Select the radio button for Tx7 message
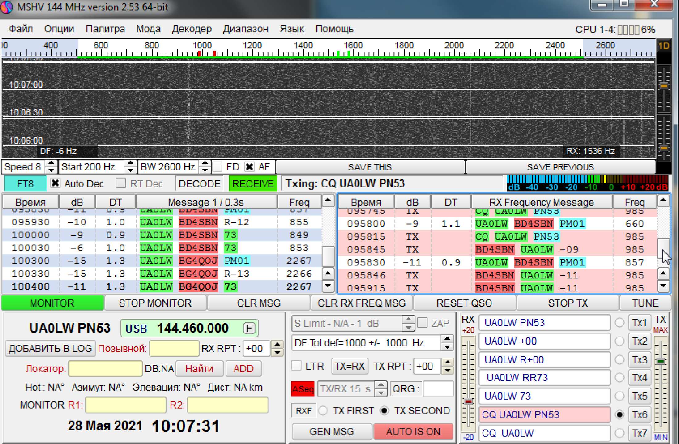 [619, 433]
